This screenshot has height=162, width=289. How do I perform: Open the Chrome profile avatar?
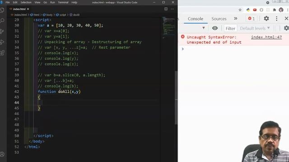[x=281, y=10]
